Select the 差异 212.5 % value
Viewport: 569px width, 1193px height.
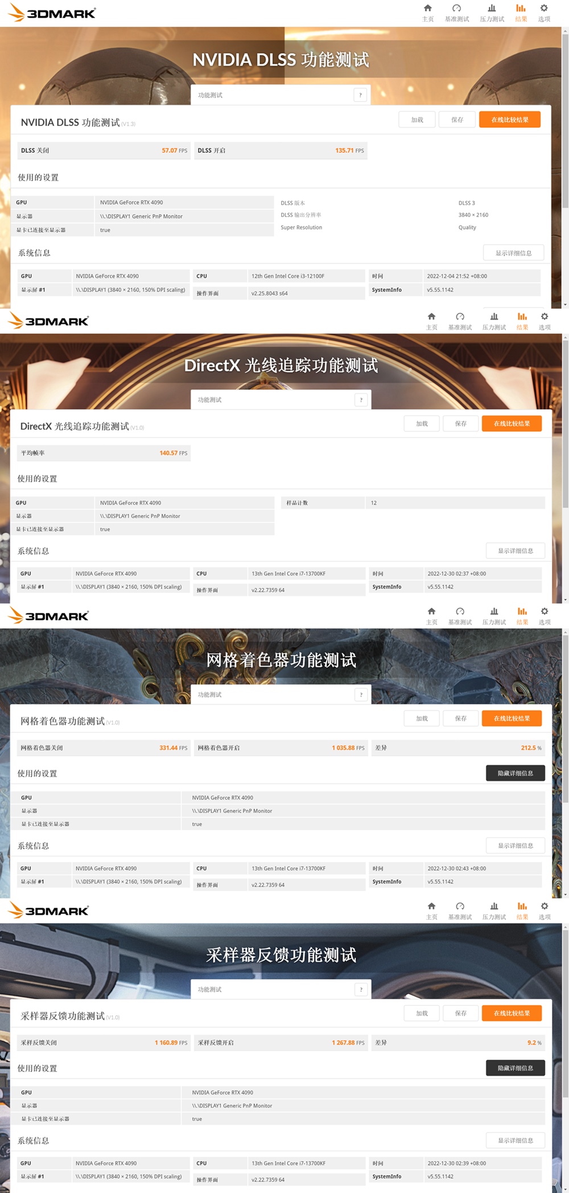point(458,747)
